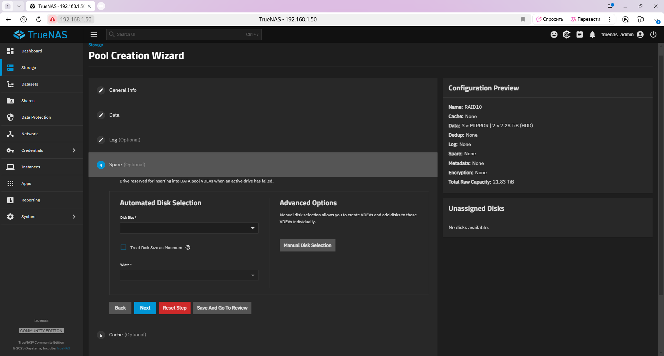
Task: Open the TrueCommand status icon
Action: [566, 34]
